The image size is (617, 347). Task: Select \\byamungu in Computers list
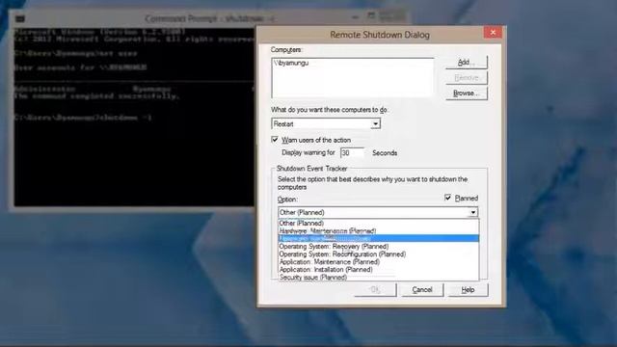pyautogui.click(x=291, y=63)
